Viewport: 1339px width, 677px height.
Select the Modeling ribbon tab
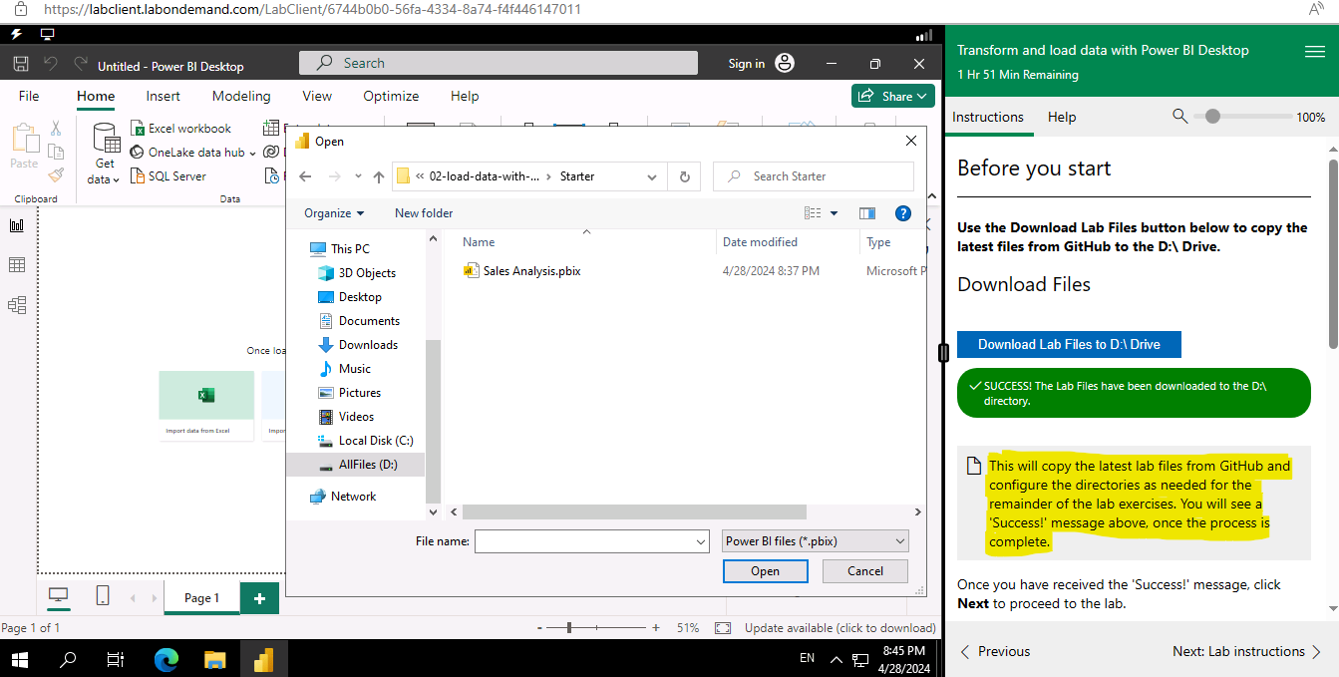(x=241, y=97)
